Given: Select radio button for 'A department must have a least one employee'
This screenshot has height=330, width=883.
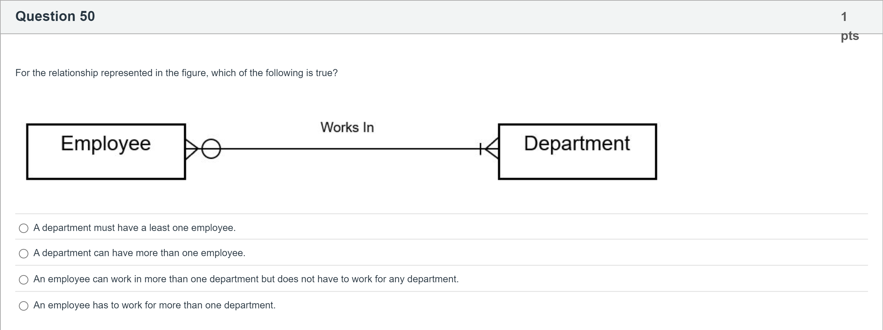Looking at the screenshot, I should tap(24, 228).
